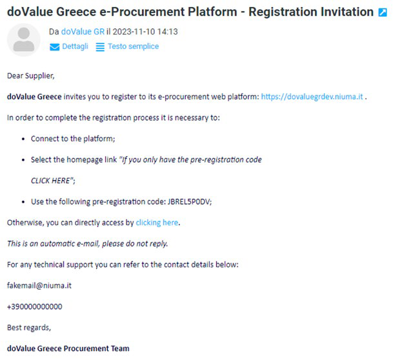Show message Dettagli
Screen dimensions: 393x360
75,46
